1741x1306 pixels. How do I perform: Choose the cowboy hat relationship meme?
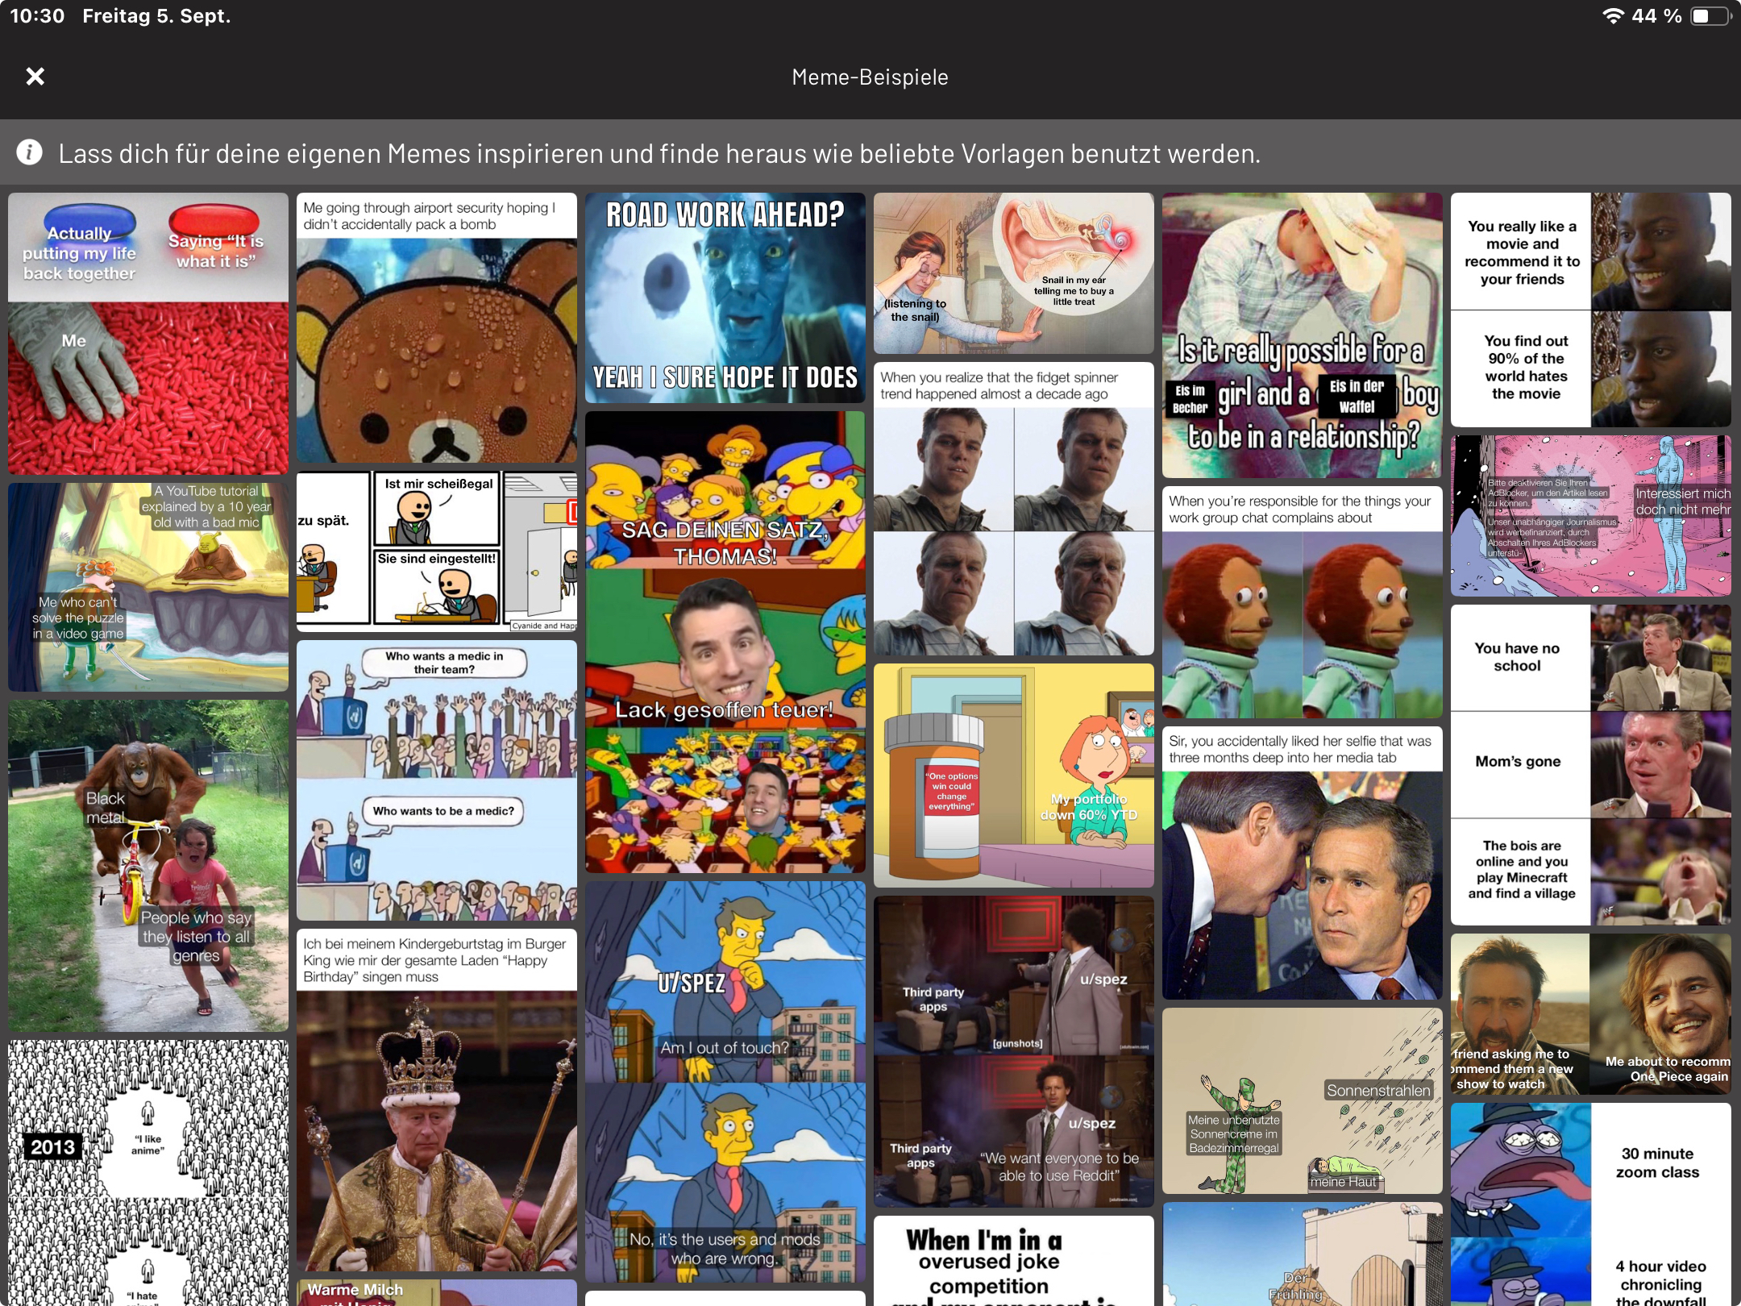[x=1302, y=335]
